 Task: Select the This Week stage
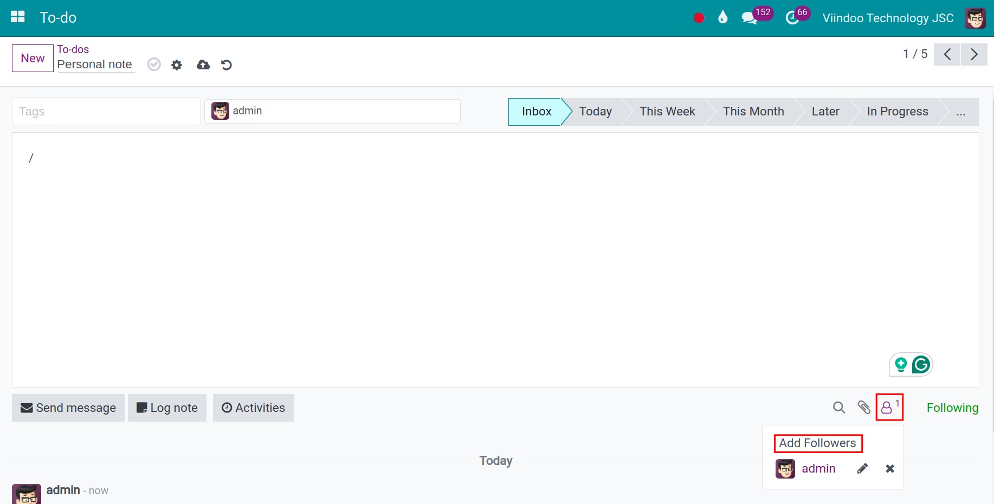[x=667, y=112]
